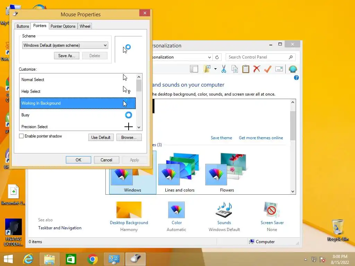Maximize the Personalization window
Viewport: 355px width, 266px height.
(x=280, y=44)
